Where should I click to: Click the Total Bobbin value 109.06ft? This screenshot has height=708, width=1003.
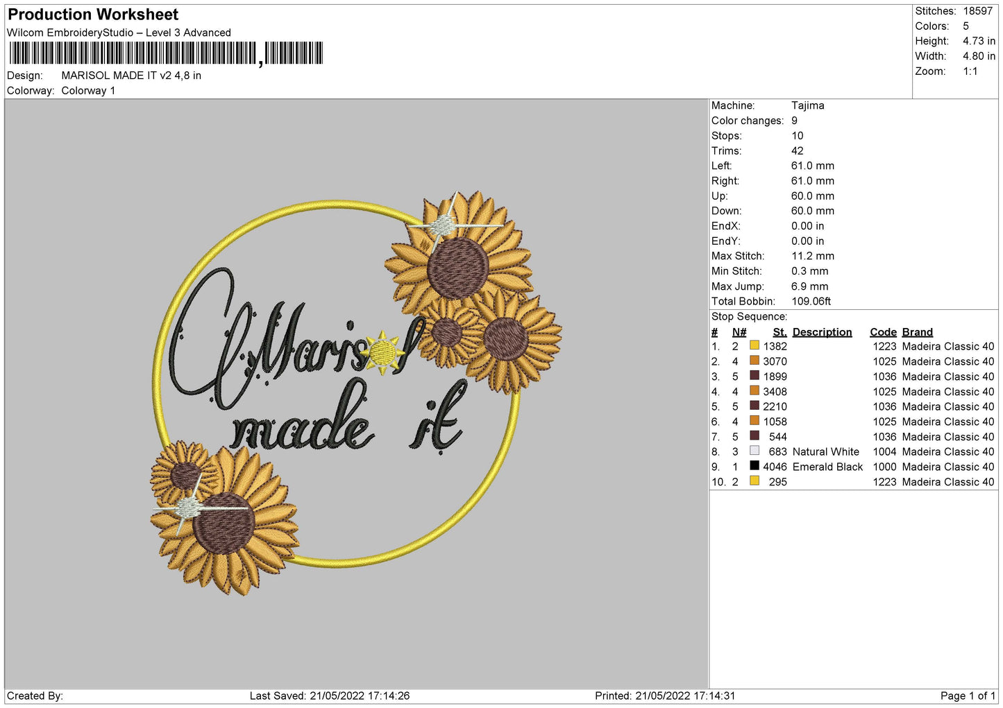pyautogui.click(x=811, y=302)
